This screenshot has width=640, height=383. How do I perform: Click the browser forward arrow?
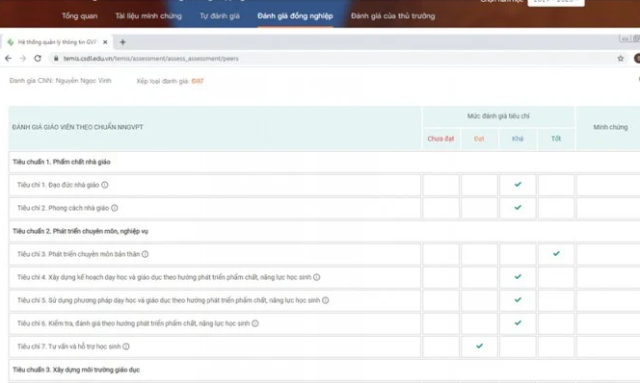[x=23, y=59]
